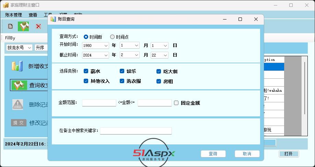Open the 查看 menu

[33, 15]
